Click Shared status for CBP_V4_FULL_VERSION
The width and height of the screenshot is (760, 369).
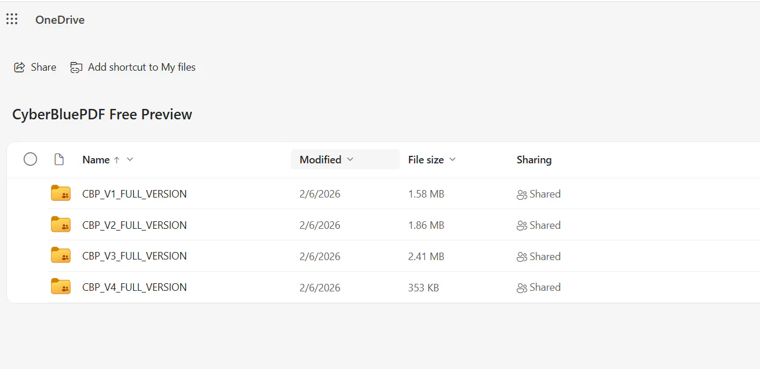pyautogui.click(x=539, y=287)
